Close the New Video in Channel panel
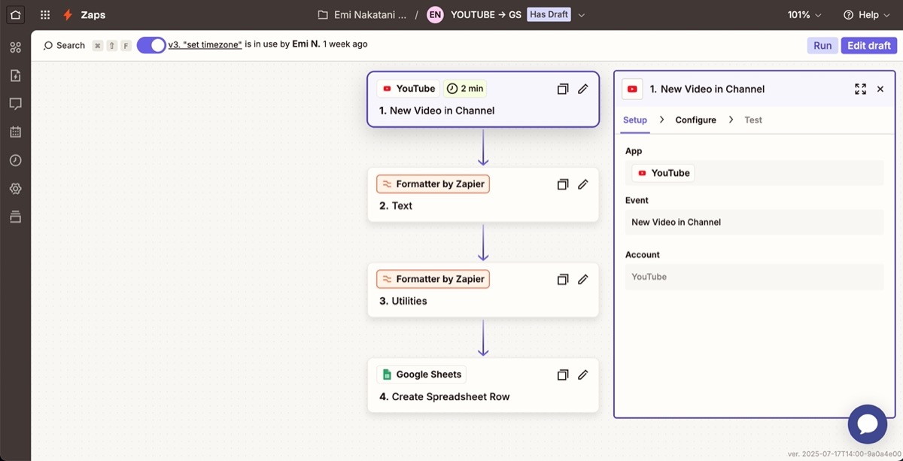Screen dimensions: 903x461 pyautogui.click(x=880, y=89)
